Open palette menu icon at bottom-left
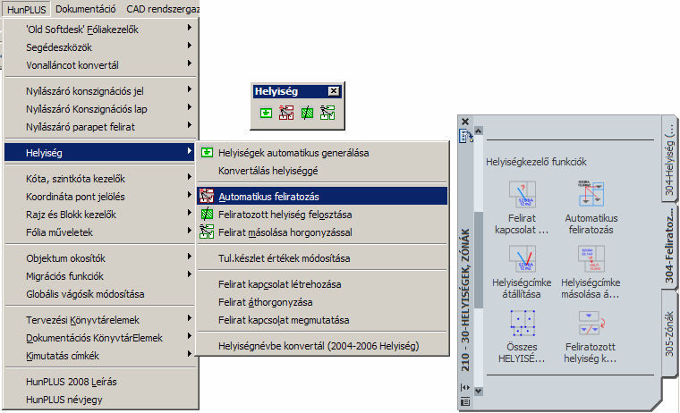This screenshot has width=680, height=413. coord(465,401)
